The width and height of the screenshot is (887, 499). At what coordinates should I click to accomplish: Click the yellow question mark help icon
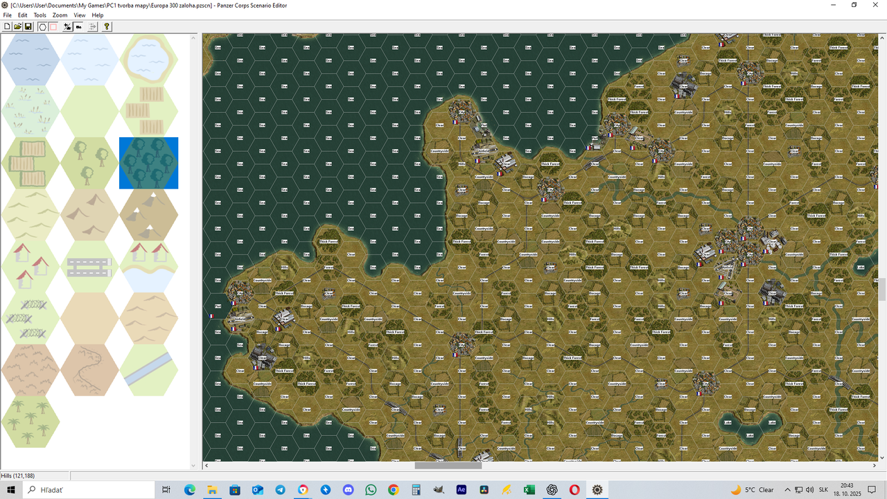pyautogui.click(x=107, y=26)
